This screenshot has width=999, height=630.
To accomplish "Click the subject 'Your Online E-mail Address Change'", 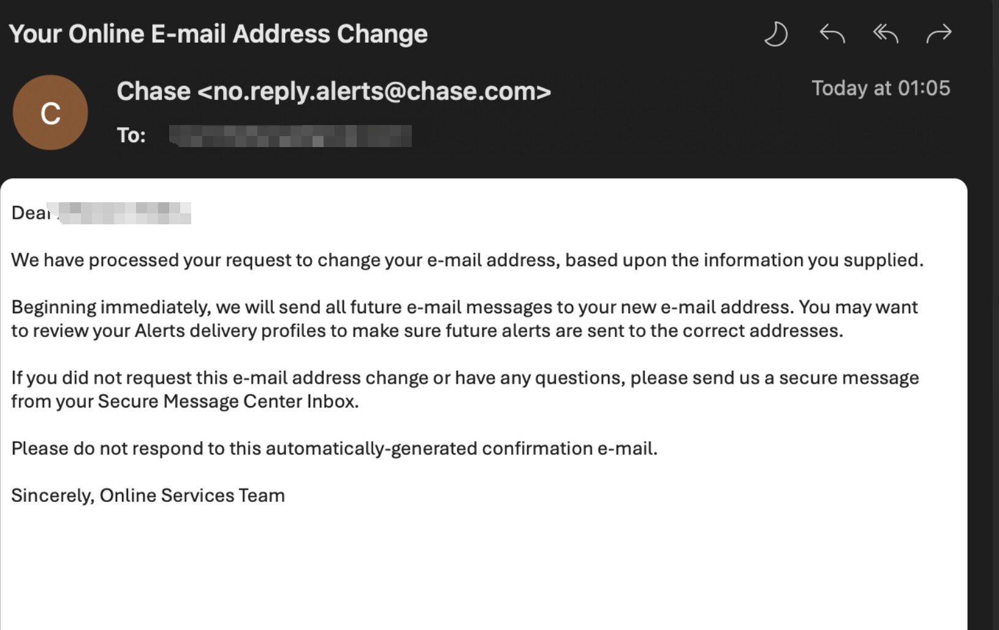I will click(x=218, y=34).
